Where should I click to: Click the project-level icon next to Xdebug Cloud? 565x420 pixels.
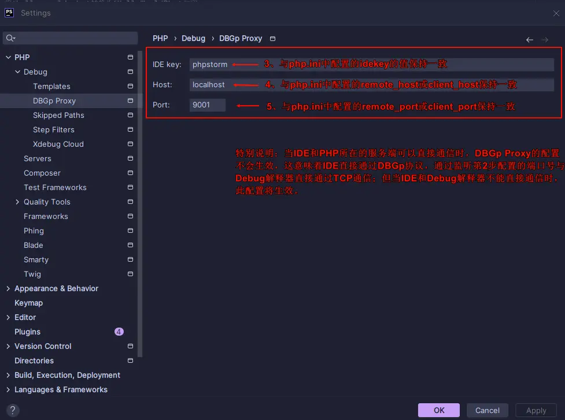point(131,144)
